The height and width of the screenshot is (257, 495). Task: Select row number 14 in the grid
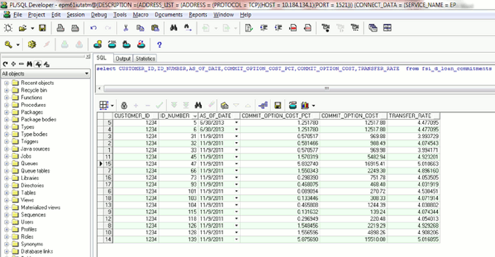[x=108, y=240]
